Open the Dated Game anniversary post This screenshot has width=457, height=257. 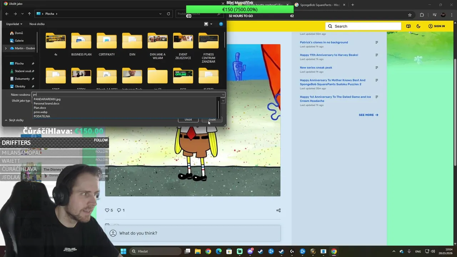[x=335, y=99]
